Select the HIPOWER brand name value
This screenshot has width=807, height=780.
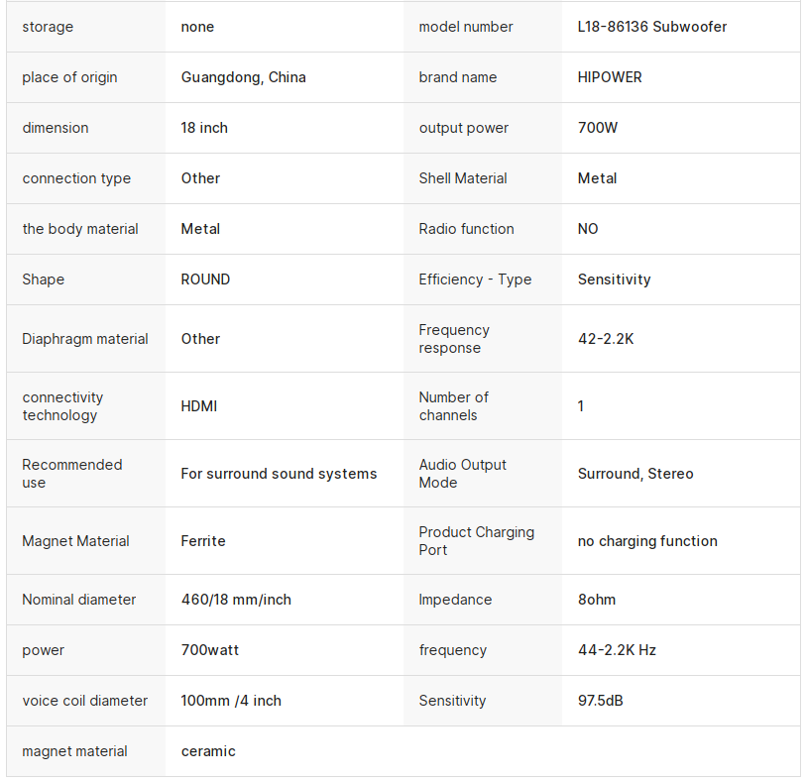610,77
